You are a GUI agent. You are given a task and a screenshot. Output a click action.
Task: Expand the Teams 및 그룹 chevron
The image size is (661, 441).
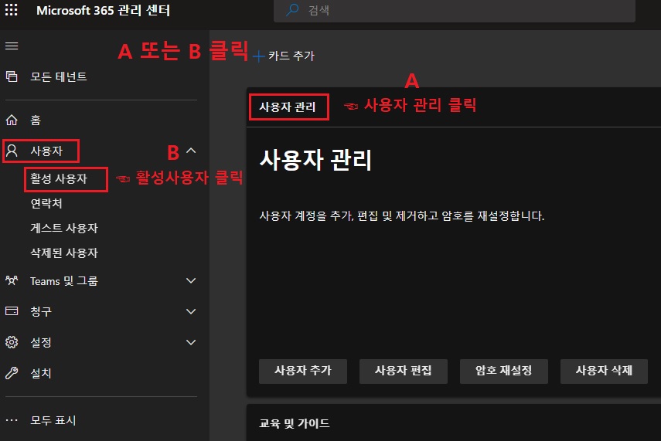[191, 280]
